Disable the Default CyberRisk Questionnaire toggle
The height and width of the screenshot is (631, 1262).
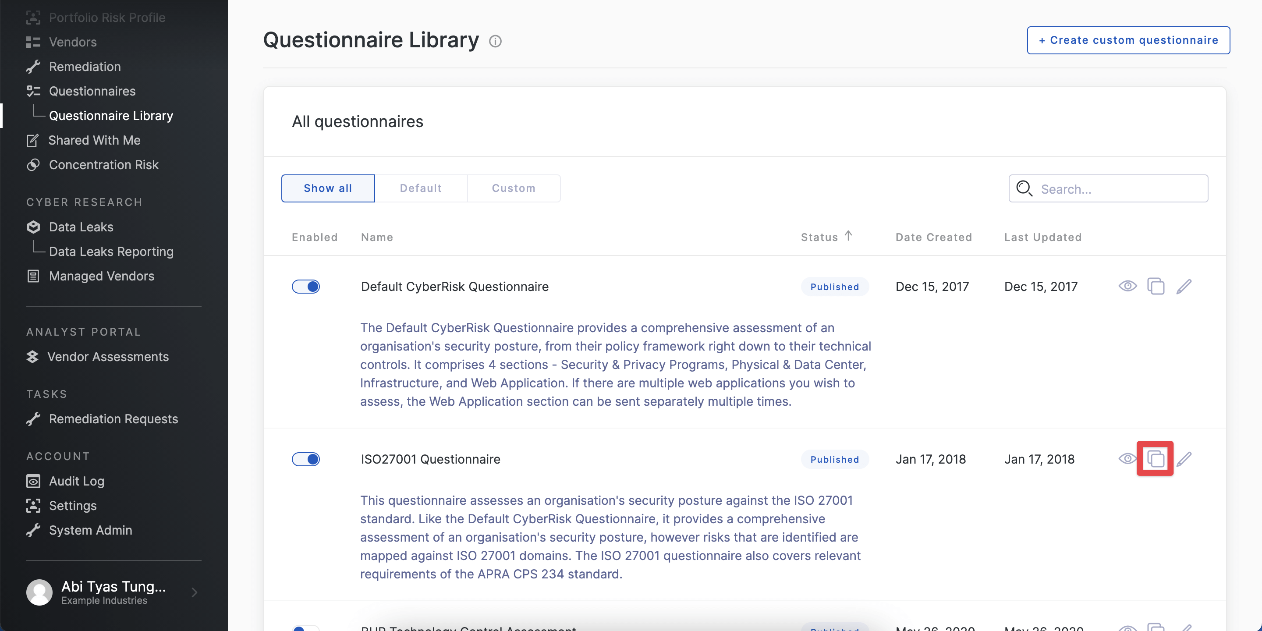306,287
